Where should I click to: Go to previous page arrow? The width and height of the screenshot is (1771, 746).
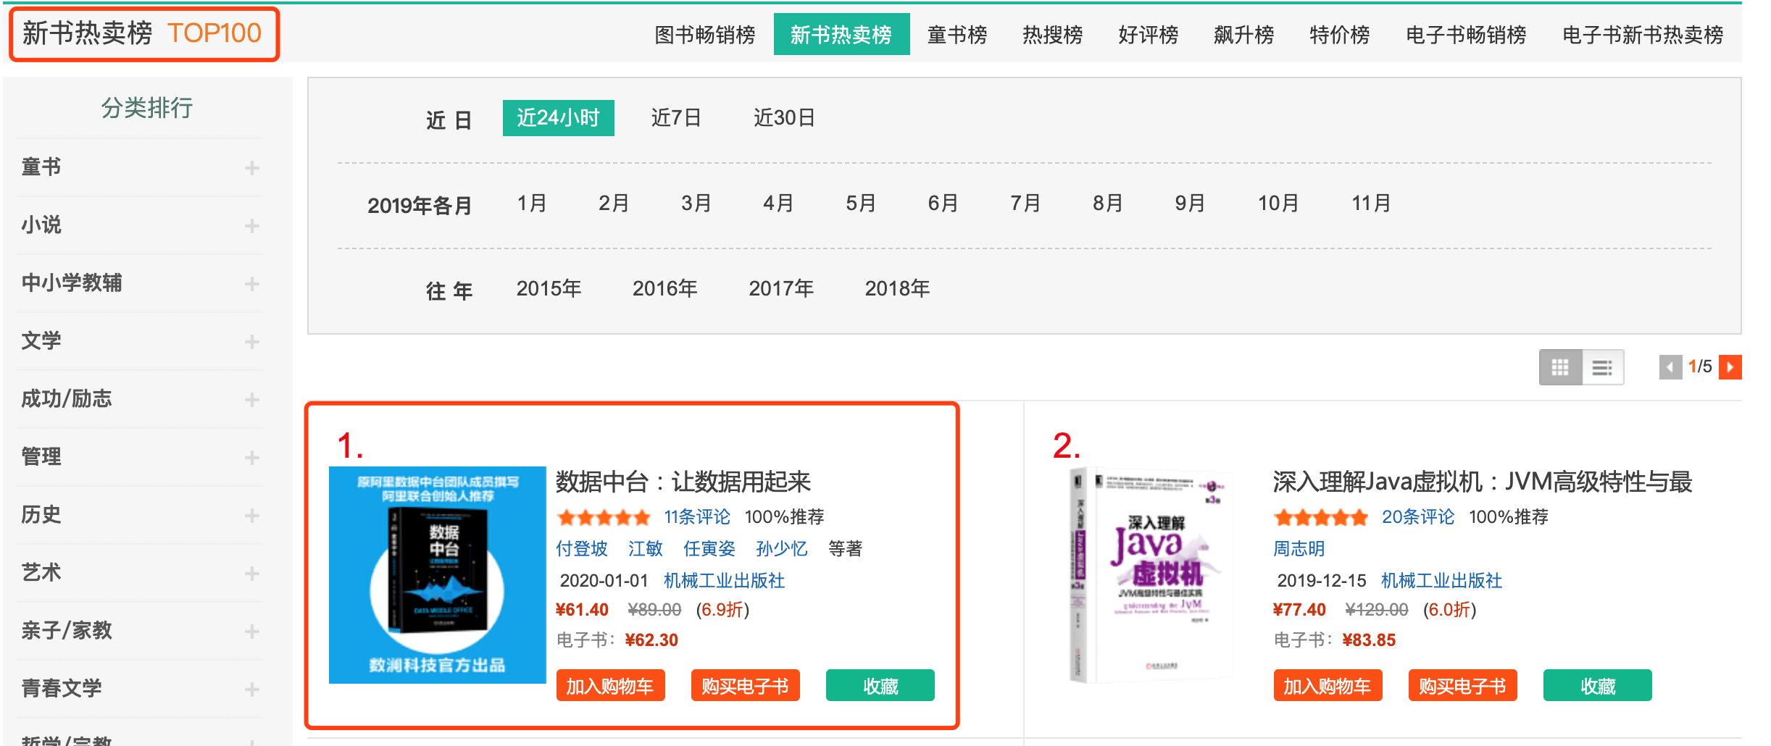coord(1670,367)
